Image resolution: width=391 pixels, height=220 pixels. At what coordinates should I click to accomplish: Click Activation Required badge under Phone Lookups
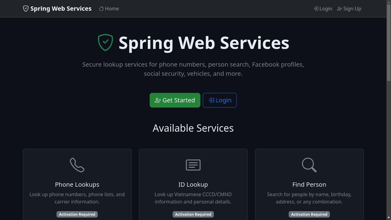coord(77,215)
